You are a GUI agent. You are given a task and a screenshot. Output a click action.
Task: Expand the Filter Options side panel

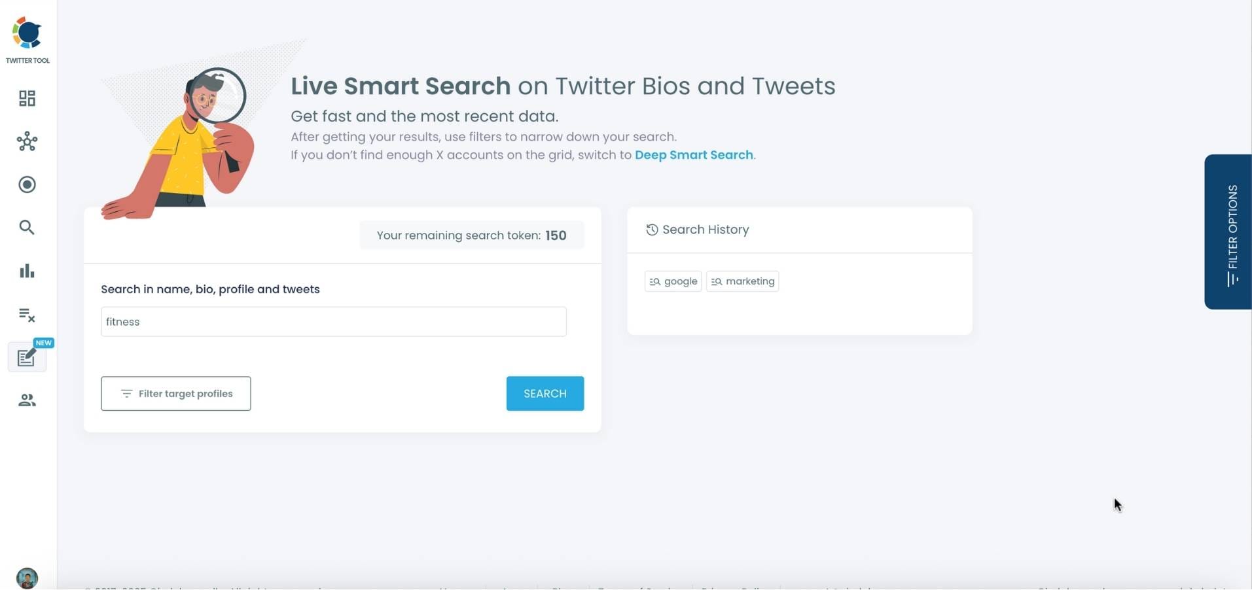coord(1228,232)
